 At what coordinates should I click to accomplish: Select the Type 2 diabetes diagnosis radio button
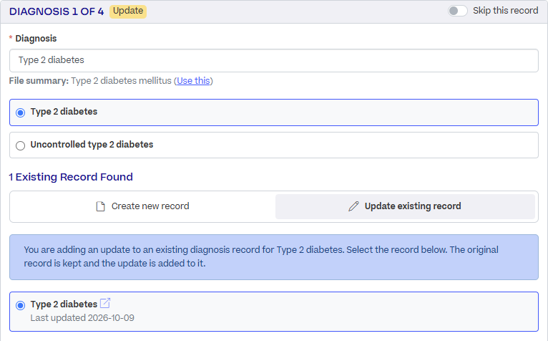(20, 112)
